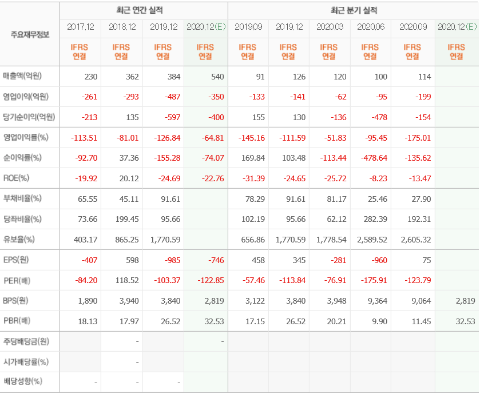Click the 최근 연간 실적 header
Viewport: 480px width, 394px height.
(x=139, y=10)
